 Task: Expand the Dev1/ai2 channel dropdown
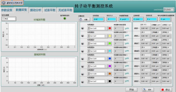point(106,43)
